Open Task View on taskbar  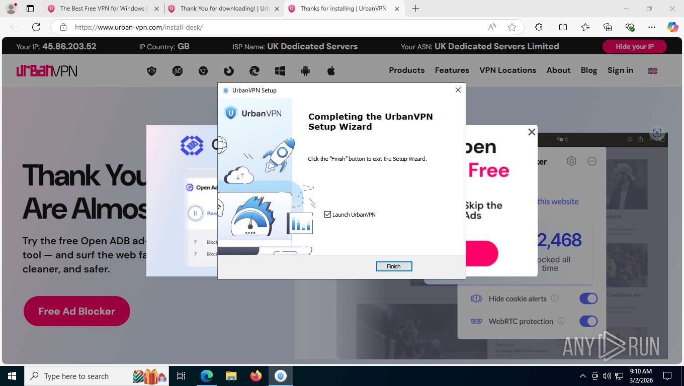(182, 376)
